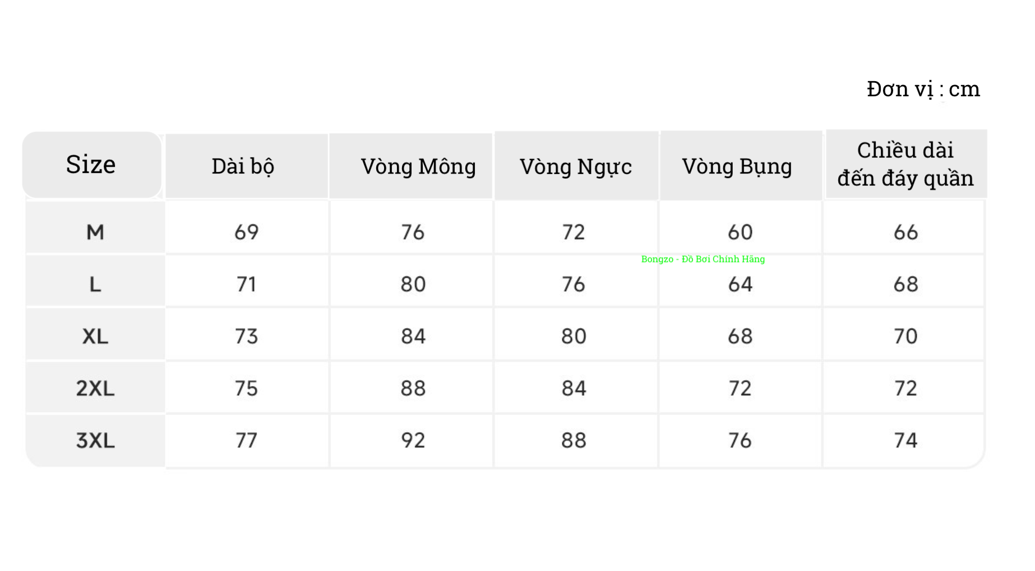Select the Dài bộ column header
Screen dimensions: 1035x571
(x=243, y=166)
